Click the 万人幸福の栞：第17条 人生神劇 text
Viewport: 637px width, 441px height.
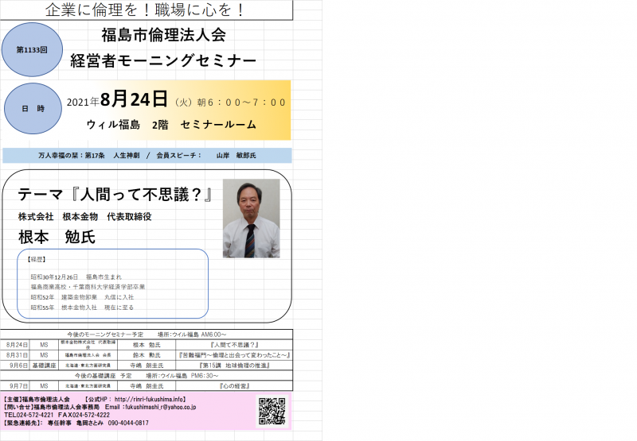(89, 155)
